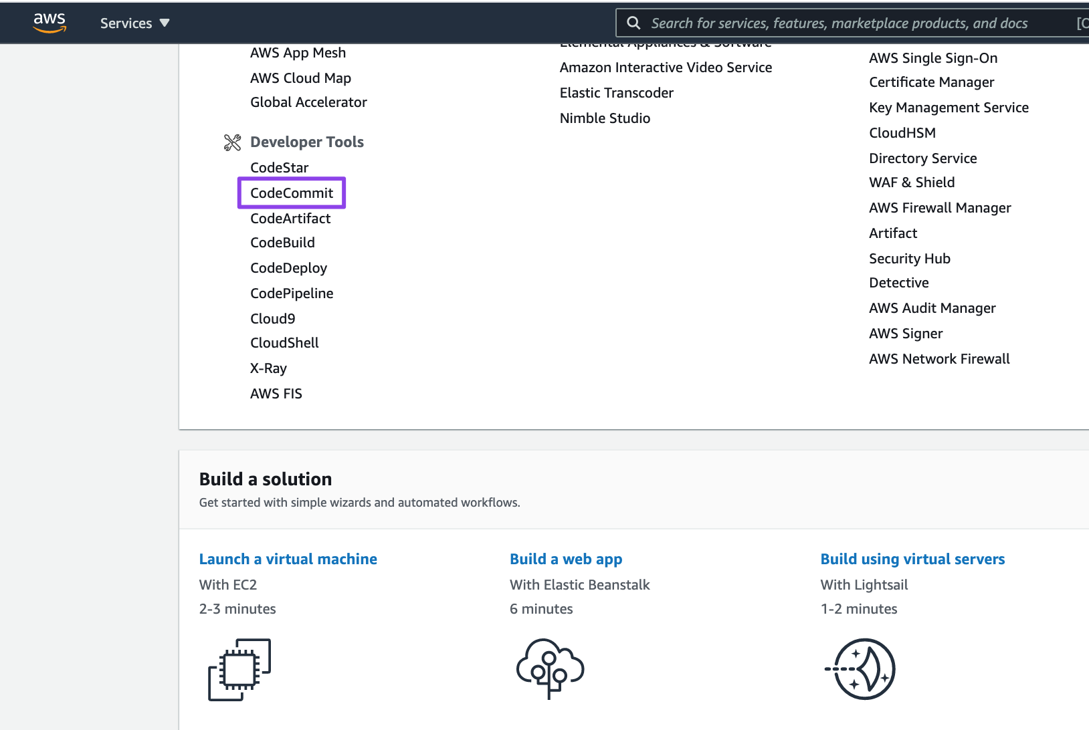This screenshot has width=1089, height=730.
Task: Open Key Management Service
Action: (x=948, y=107)
